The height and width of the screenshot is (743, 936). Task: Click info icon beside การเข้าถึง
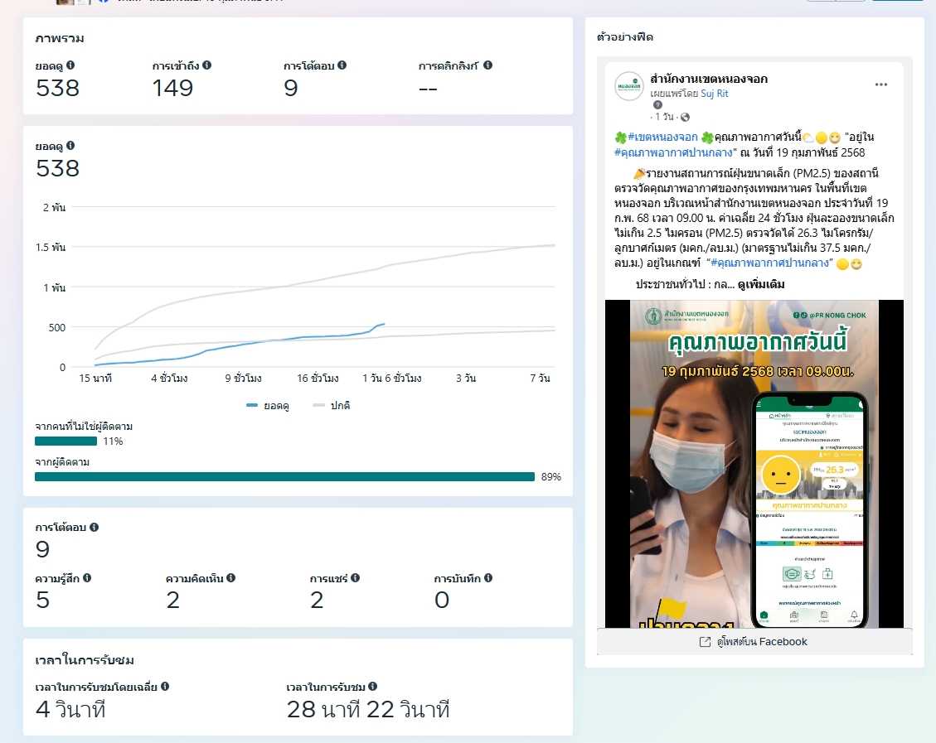[206, 65]
